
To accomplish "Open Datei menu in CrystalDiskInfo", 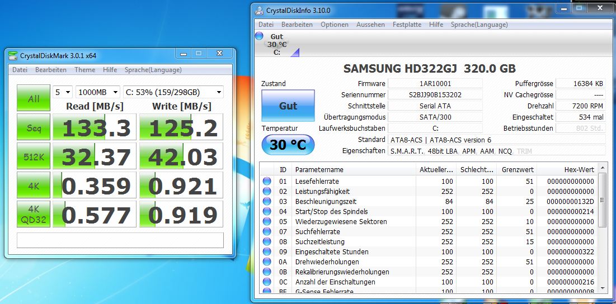I will (266, 25).
